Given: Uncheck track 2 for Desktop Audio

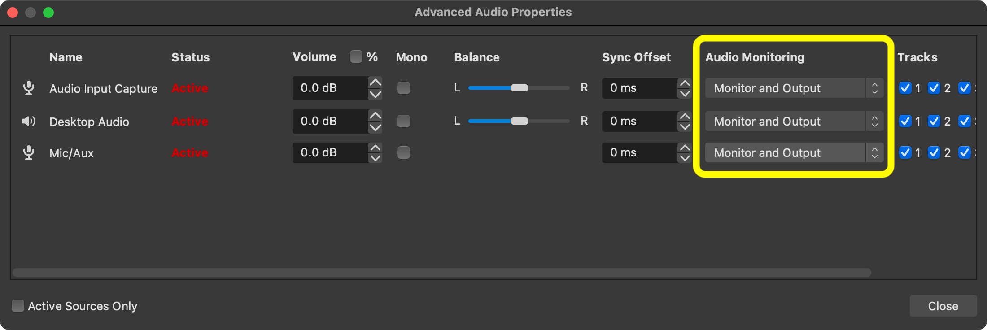Looking at the screenshot, I should click(934, 121).
